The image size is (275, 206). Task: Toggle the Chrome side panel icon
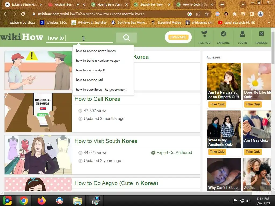[252, 14]
